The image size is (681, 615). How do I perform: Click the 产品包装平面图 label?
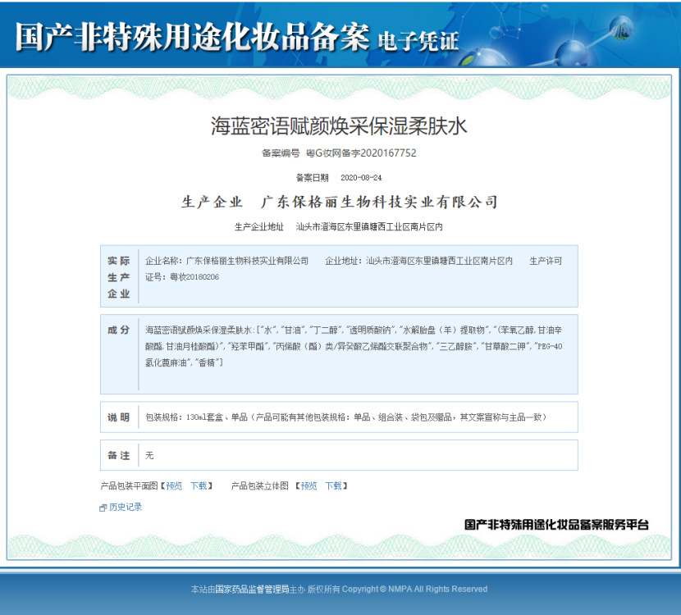click(x=129, y=486)
